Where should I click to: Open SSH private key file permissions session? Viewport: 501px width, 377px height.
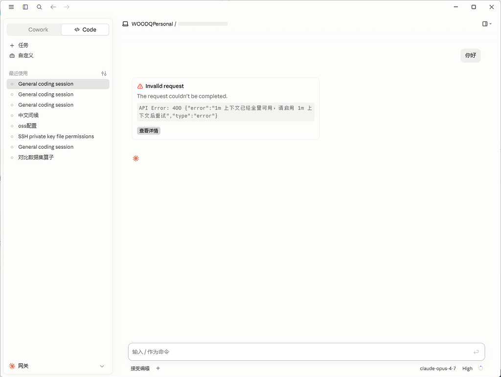point(58,136)
